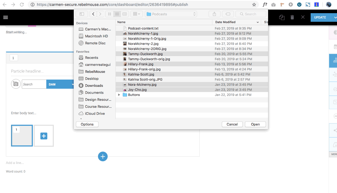Switch to icon view in file dialog
Image resolution: width=337 pixels, height=193 pixels.
click(109, 14)
